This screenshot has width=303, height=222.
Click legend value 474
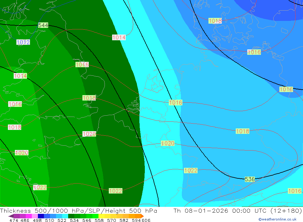click(14, 220)
